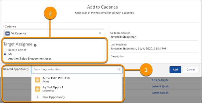Open the divs.naarayar email link
The image size is (202, 103).
coord(160,80)
